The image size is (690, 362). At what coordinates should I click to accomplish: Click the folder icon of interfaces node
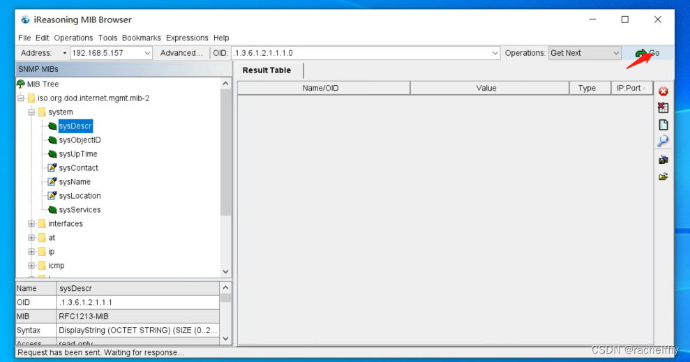(42, 223)
